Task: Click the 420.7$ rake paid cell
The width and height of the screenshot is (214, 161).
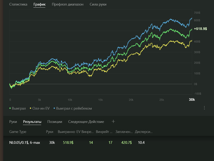Action: pos(126,142)
